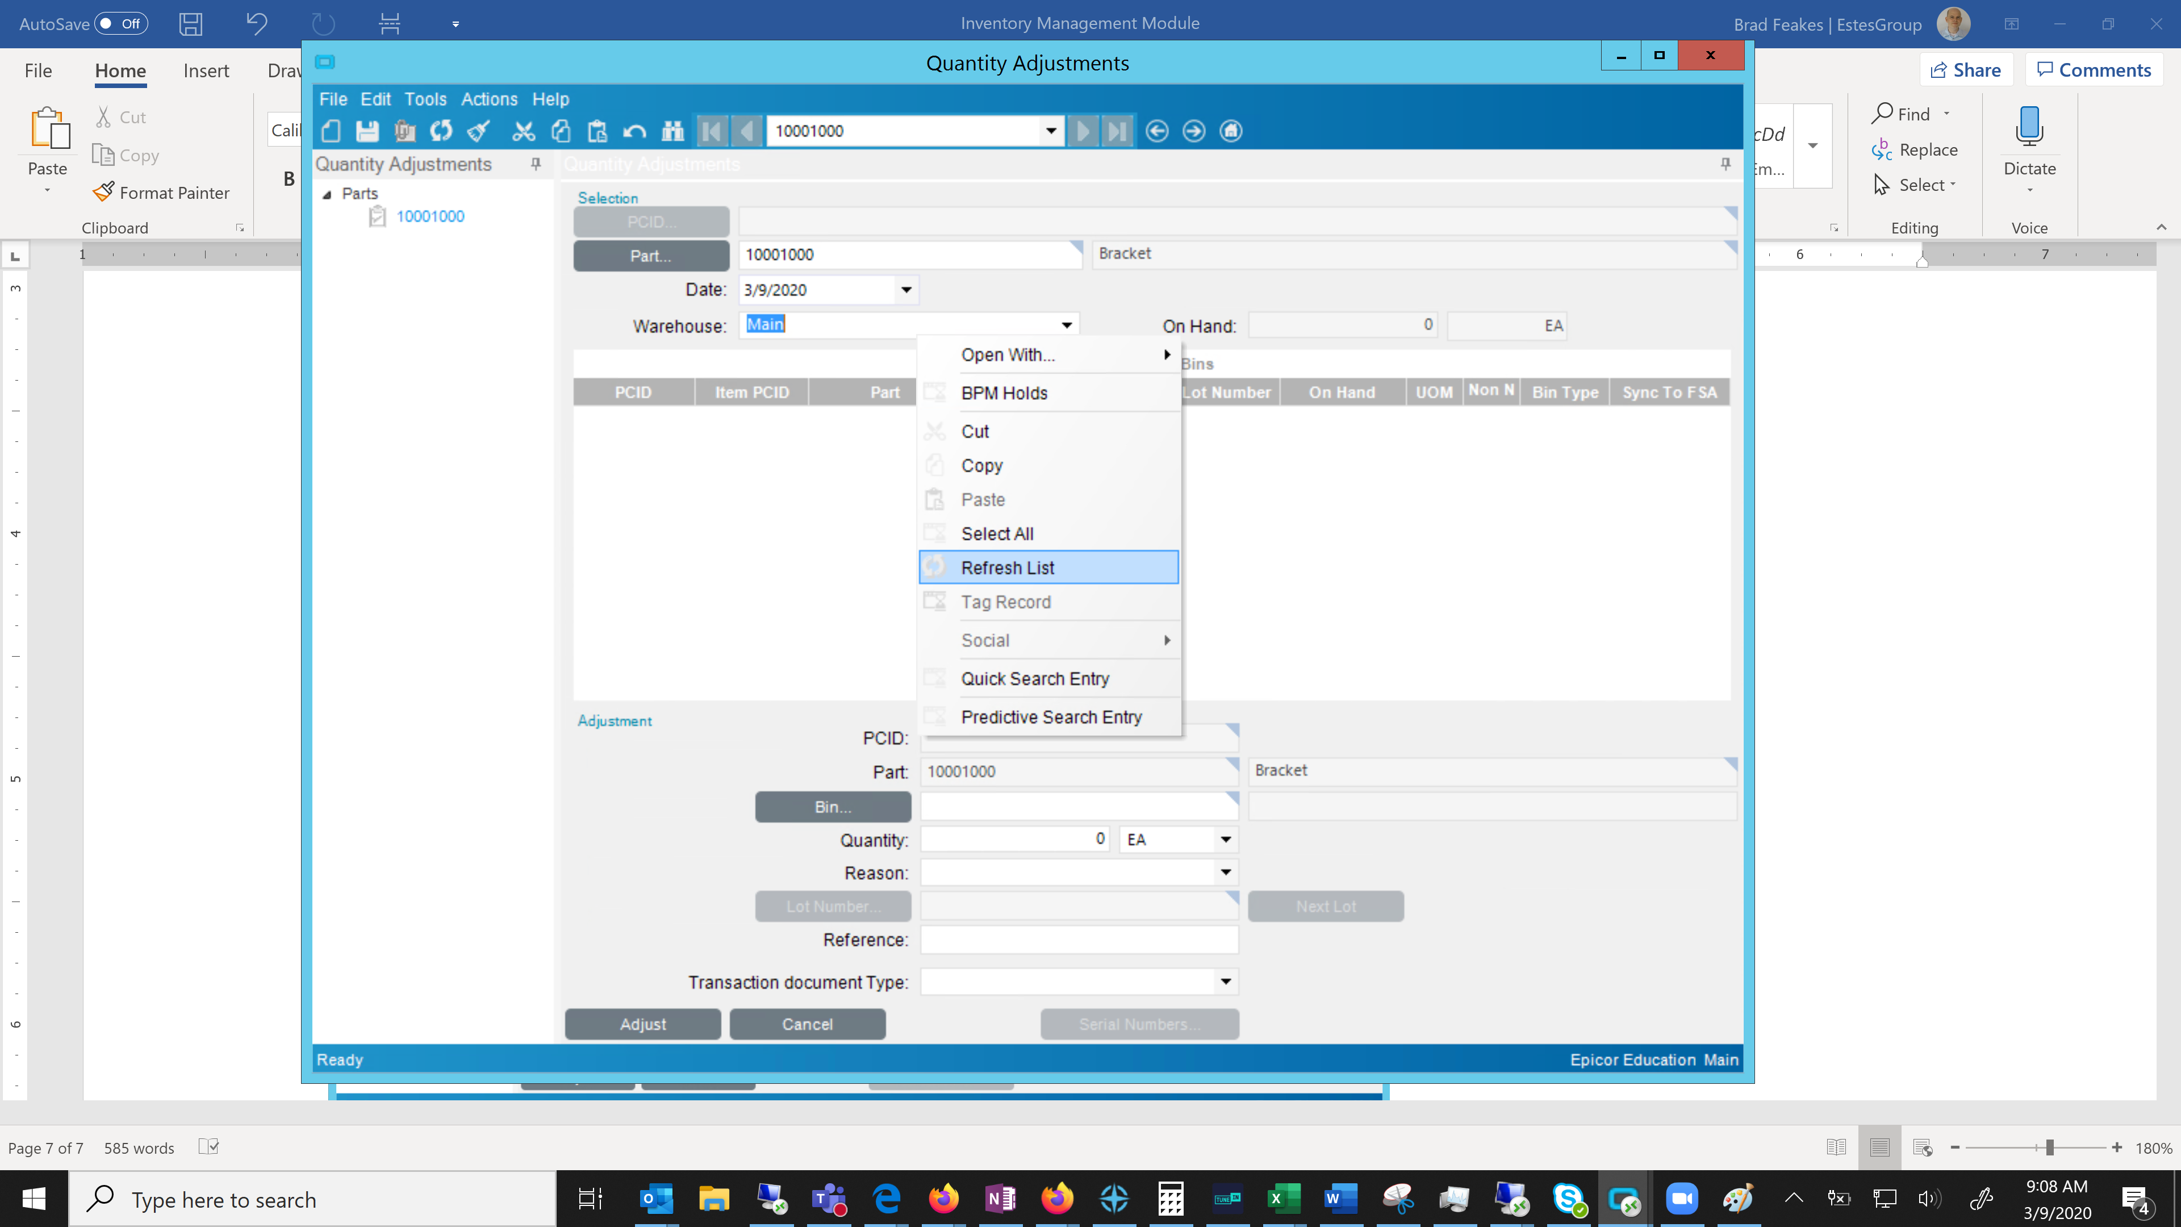Image resolution: width=2181 pixels, height=1227 pixels.
Task: Click the Refresh arrows toolbar icon
Action: click(441, 131)
